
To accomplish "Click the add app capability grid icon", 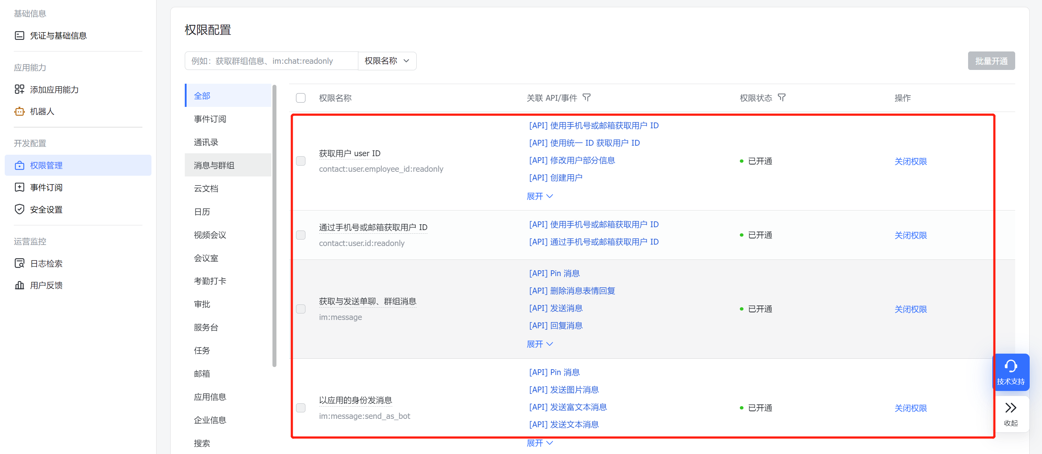I will pyautogui.click(x=19, y=89).
